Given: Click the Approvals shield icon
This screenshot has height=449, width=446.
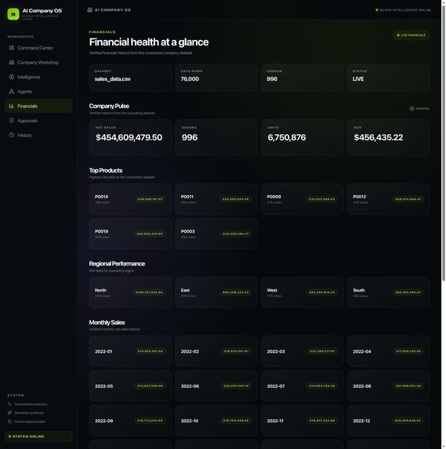Looking at the screenshot, I should coord(12,121).
